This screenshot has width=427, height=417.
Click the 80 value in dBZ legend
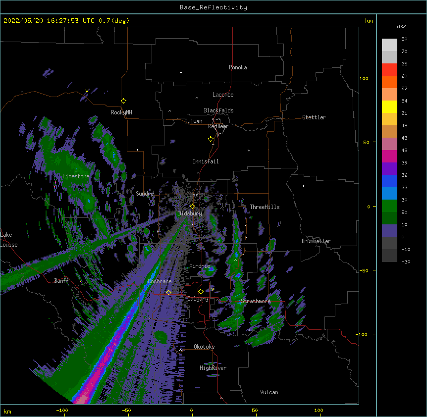click(404, 39)
